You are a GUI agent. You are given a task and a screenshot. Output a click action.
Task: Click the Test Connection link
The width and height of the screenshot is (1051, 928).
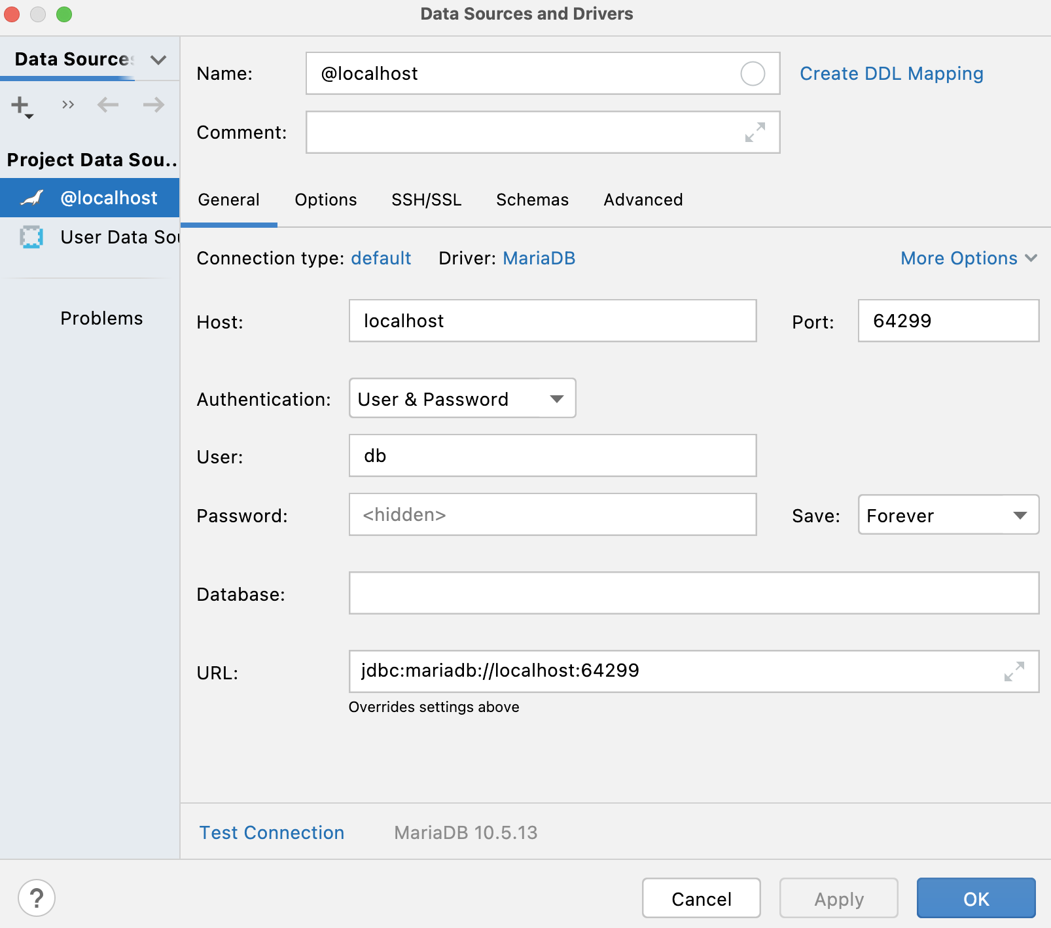pyautogui.click(x=272, y=832)
